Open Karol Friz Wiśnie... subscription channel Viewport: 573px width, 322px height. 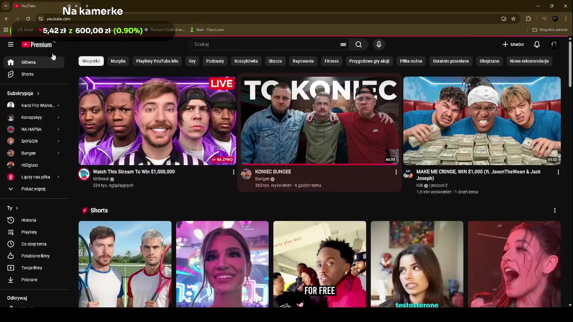pyautogui.click(x=34, y=106)
